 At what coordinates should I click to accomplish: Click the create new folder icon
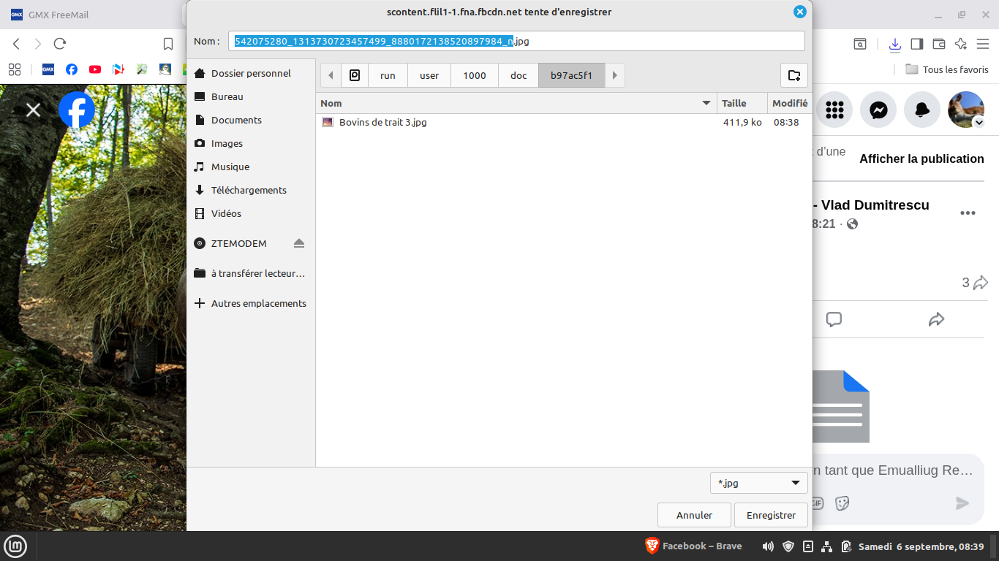(793, 75)
